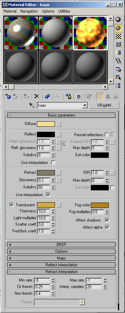Click the Make Preview film icon
Image resolution: width=125 pixels, height=313 pixels.
pos(119,61)
